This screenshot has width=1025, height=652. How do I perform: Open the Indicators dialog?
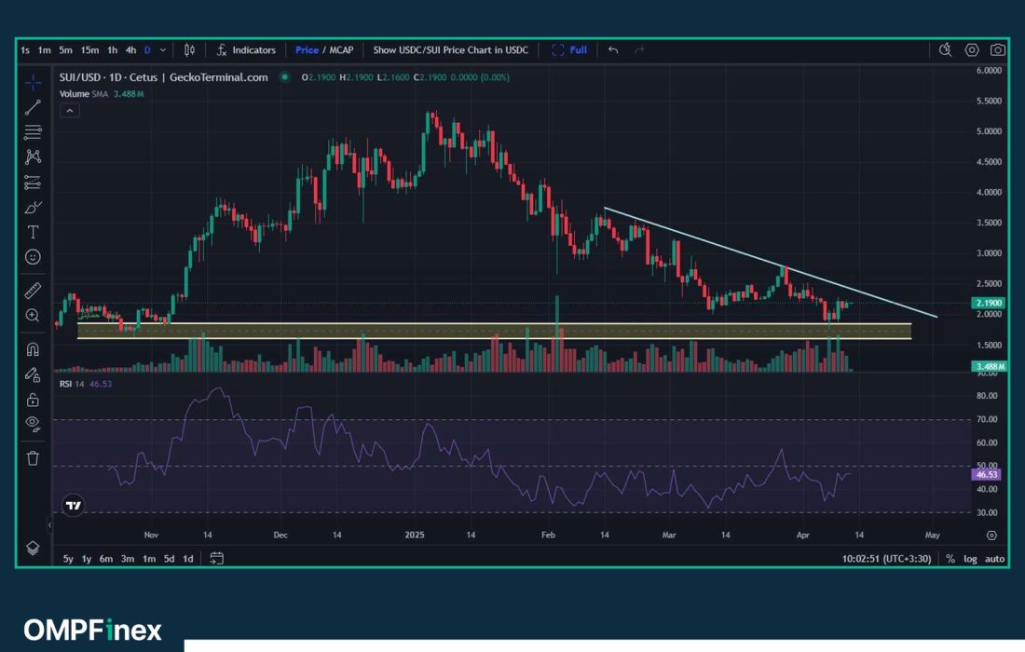click(246, 50)
